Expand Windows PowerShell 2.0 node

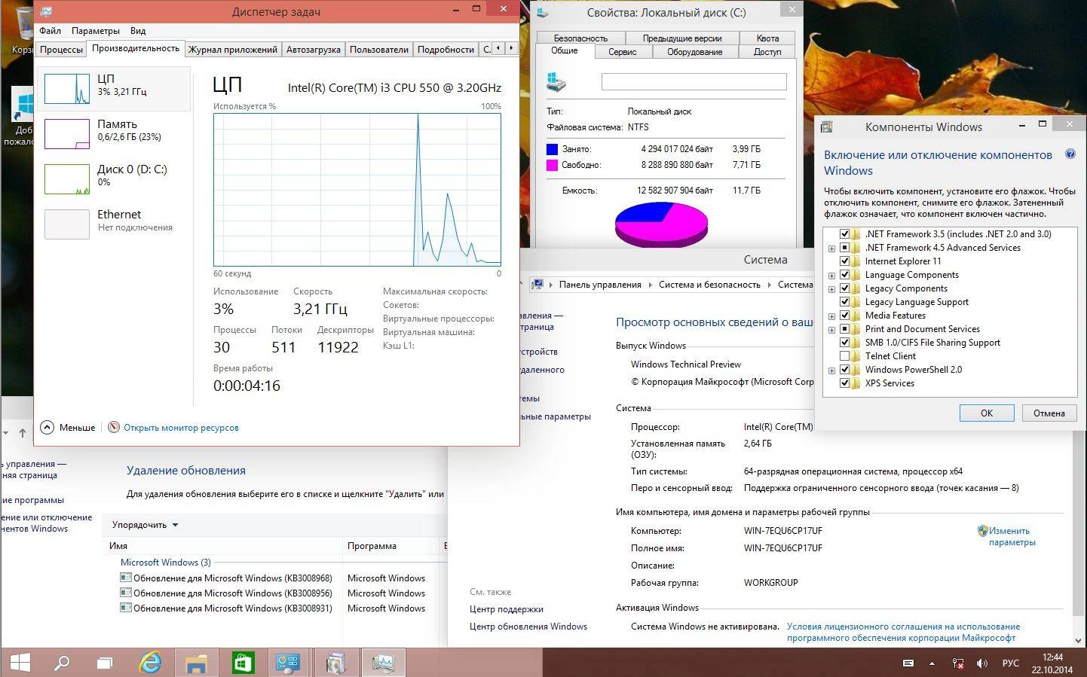coord(831,371)
